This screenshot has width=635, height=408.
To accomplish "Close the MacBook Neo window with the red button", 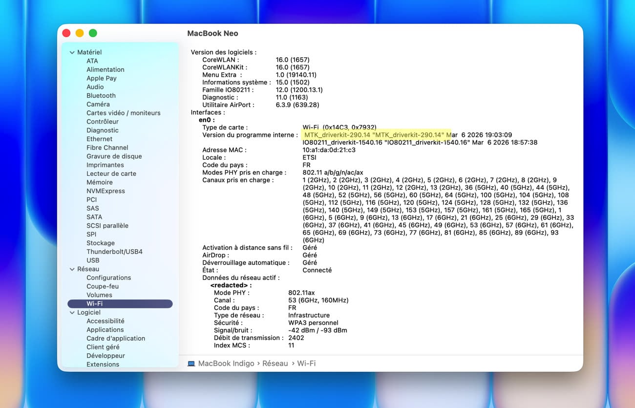I will [x=66, y=33].
